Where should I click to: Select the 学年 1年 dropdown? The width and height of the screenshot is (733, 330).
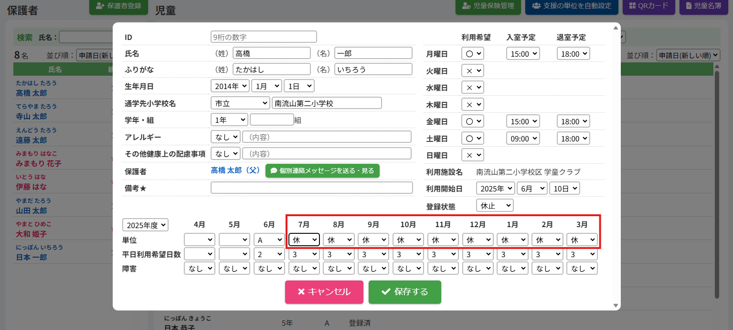(x=229, y=120)
